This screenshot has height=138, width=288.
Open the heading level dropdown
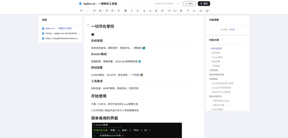pyautogui.click(x=94, y=11)
